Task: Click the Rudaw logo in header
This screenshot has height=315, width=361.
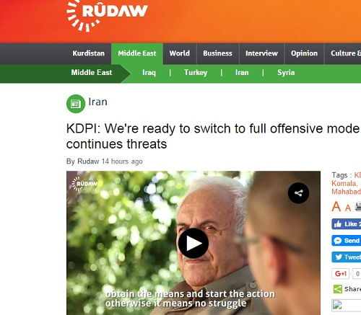Action: [107, 16]
